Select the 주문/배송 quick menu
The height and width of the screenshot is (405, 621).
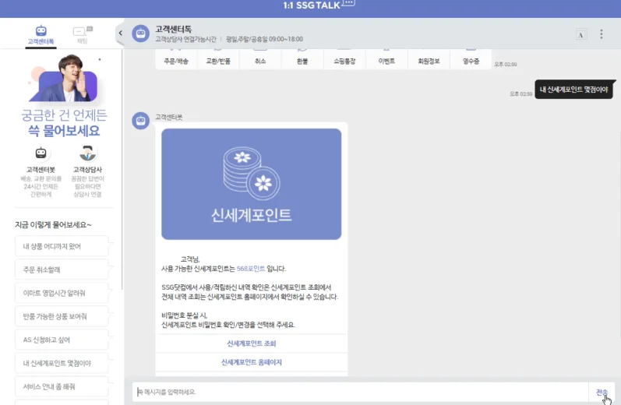pyautogui.click(x=176, y=59)
